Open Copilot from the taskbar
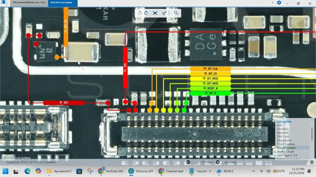The image size is (316, 177). pyautogui.click(x=38, y=171)
